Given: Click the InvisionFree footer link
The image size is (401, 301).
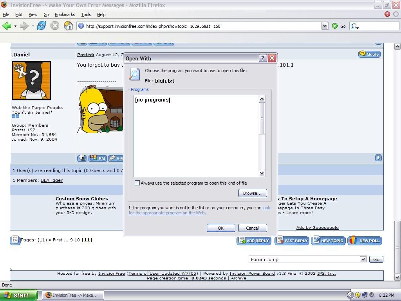Looking at the screenshot, I should point(112,273).
